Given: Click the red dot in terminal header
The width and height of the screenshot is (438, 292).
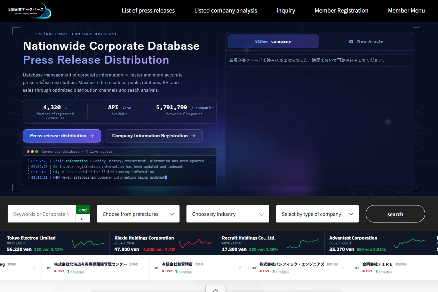Looking at the screenshot, I should pos(28,152).
